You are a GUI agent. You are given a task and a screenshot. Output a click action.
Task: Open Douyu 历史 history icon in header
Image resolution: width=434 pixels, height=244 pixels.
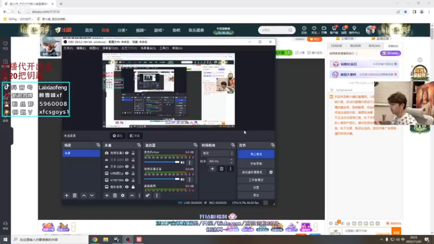(x=304, y=30)
